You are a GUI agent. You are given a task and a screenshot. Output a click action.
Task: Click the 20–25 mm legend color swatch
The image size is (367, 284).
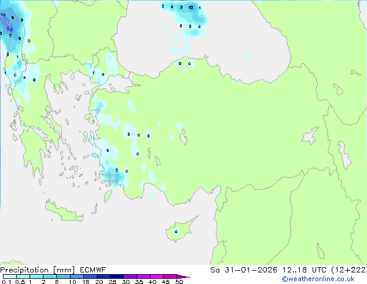(103, 276)
